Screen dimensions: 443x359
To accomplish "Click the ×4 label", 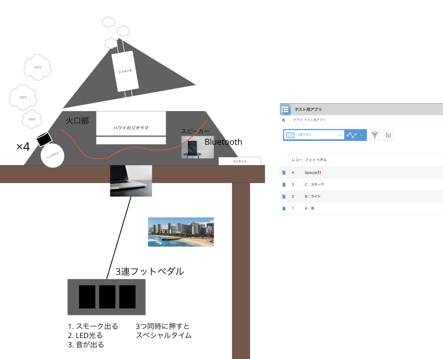I will [x=23, y=147].
